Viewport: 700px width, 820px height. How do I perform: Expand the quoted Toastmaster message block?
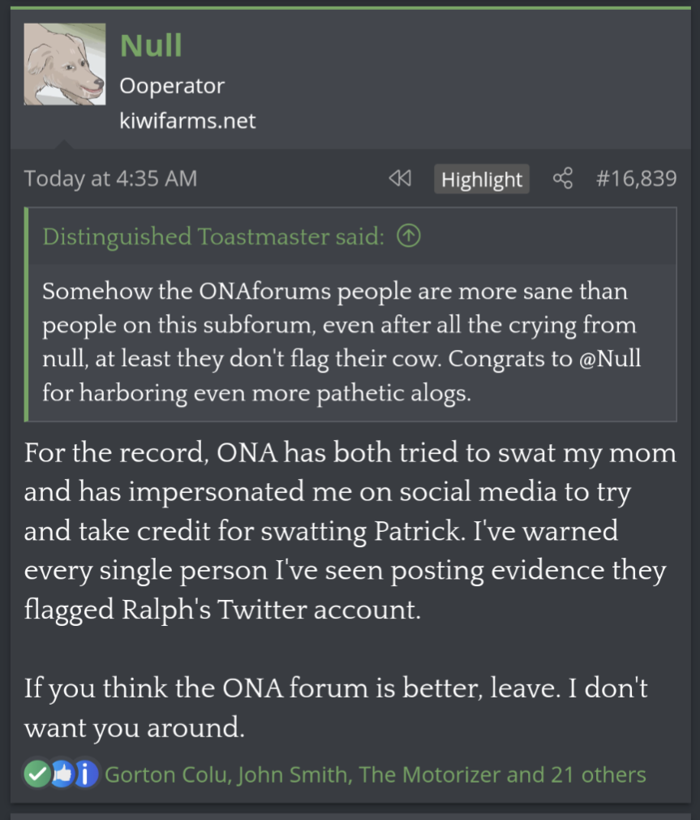click(x=352, y=342)
